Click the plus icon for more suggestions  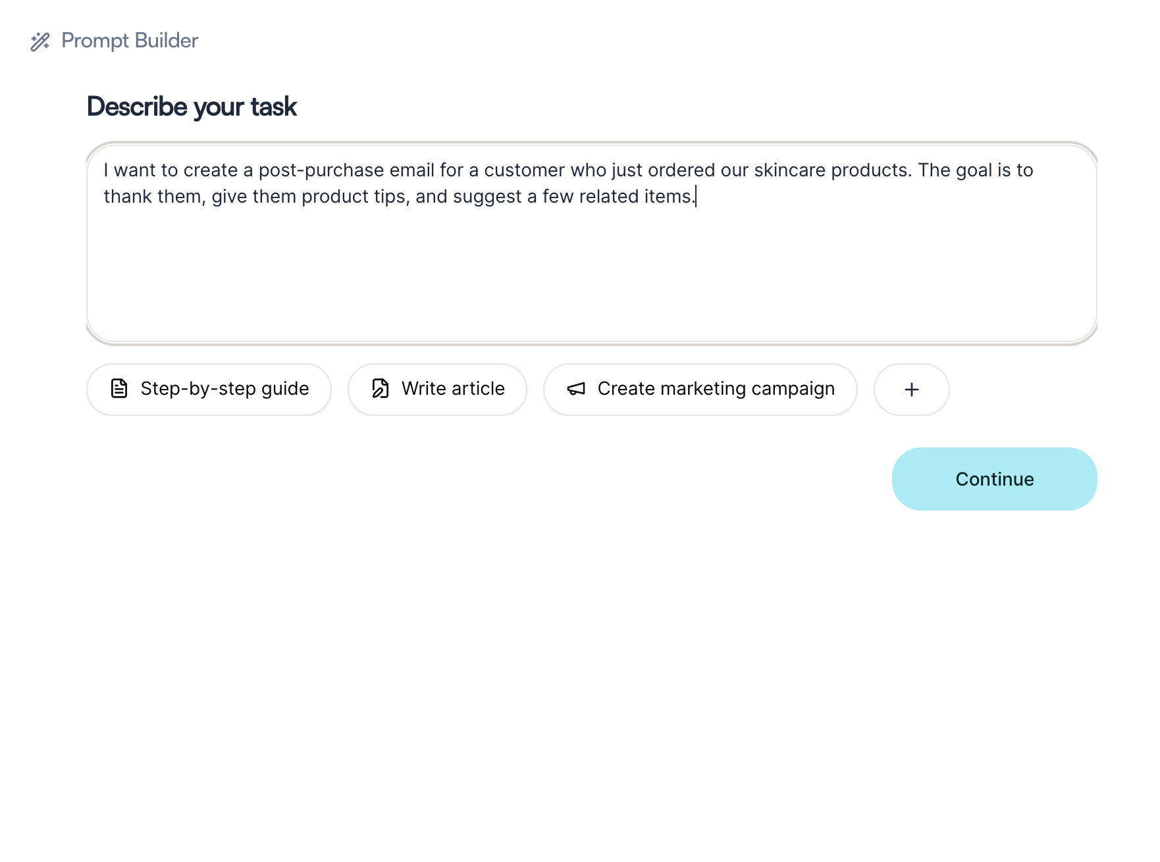(x=911, y=390)
